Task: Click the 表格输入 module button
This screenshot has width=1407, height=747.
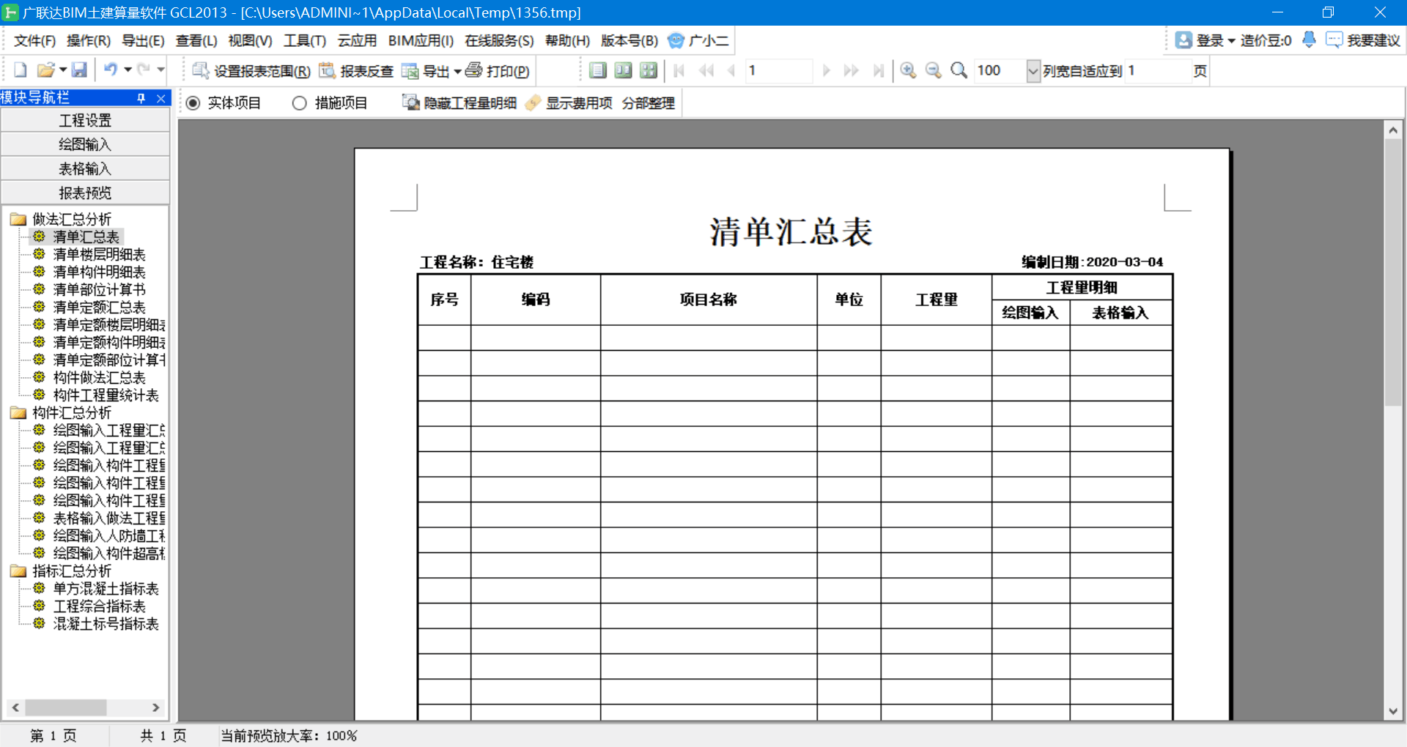Action: (x=85, y=168)
